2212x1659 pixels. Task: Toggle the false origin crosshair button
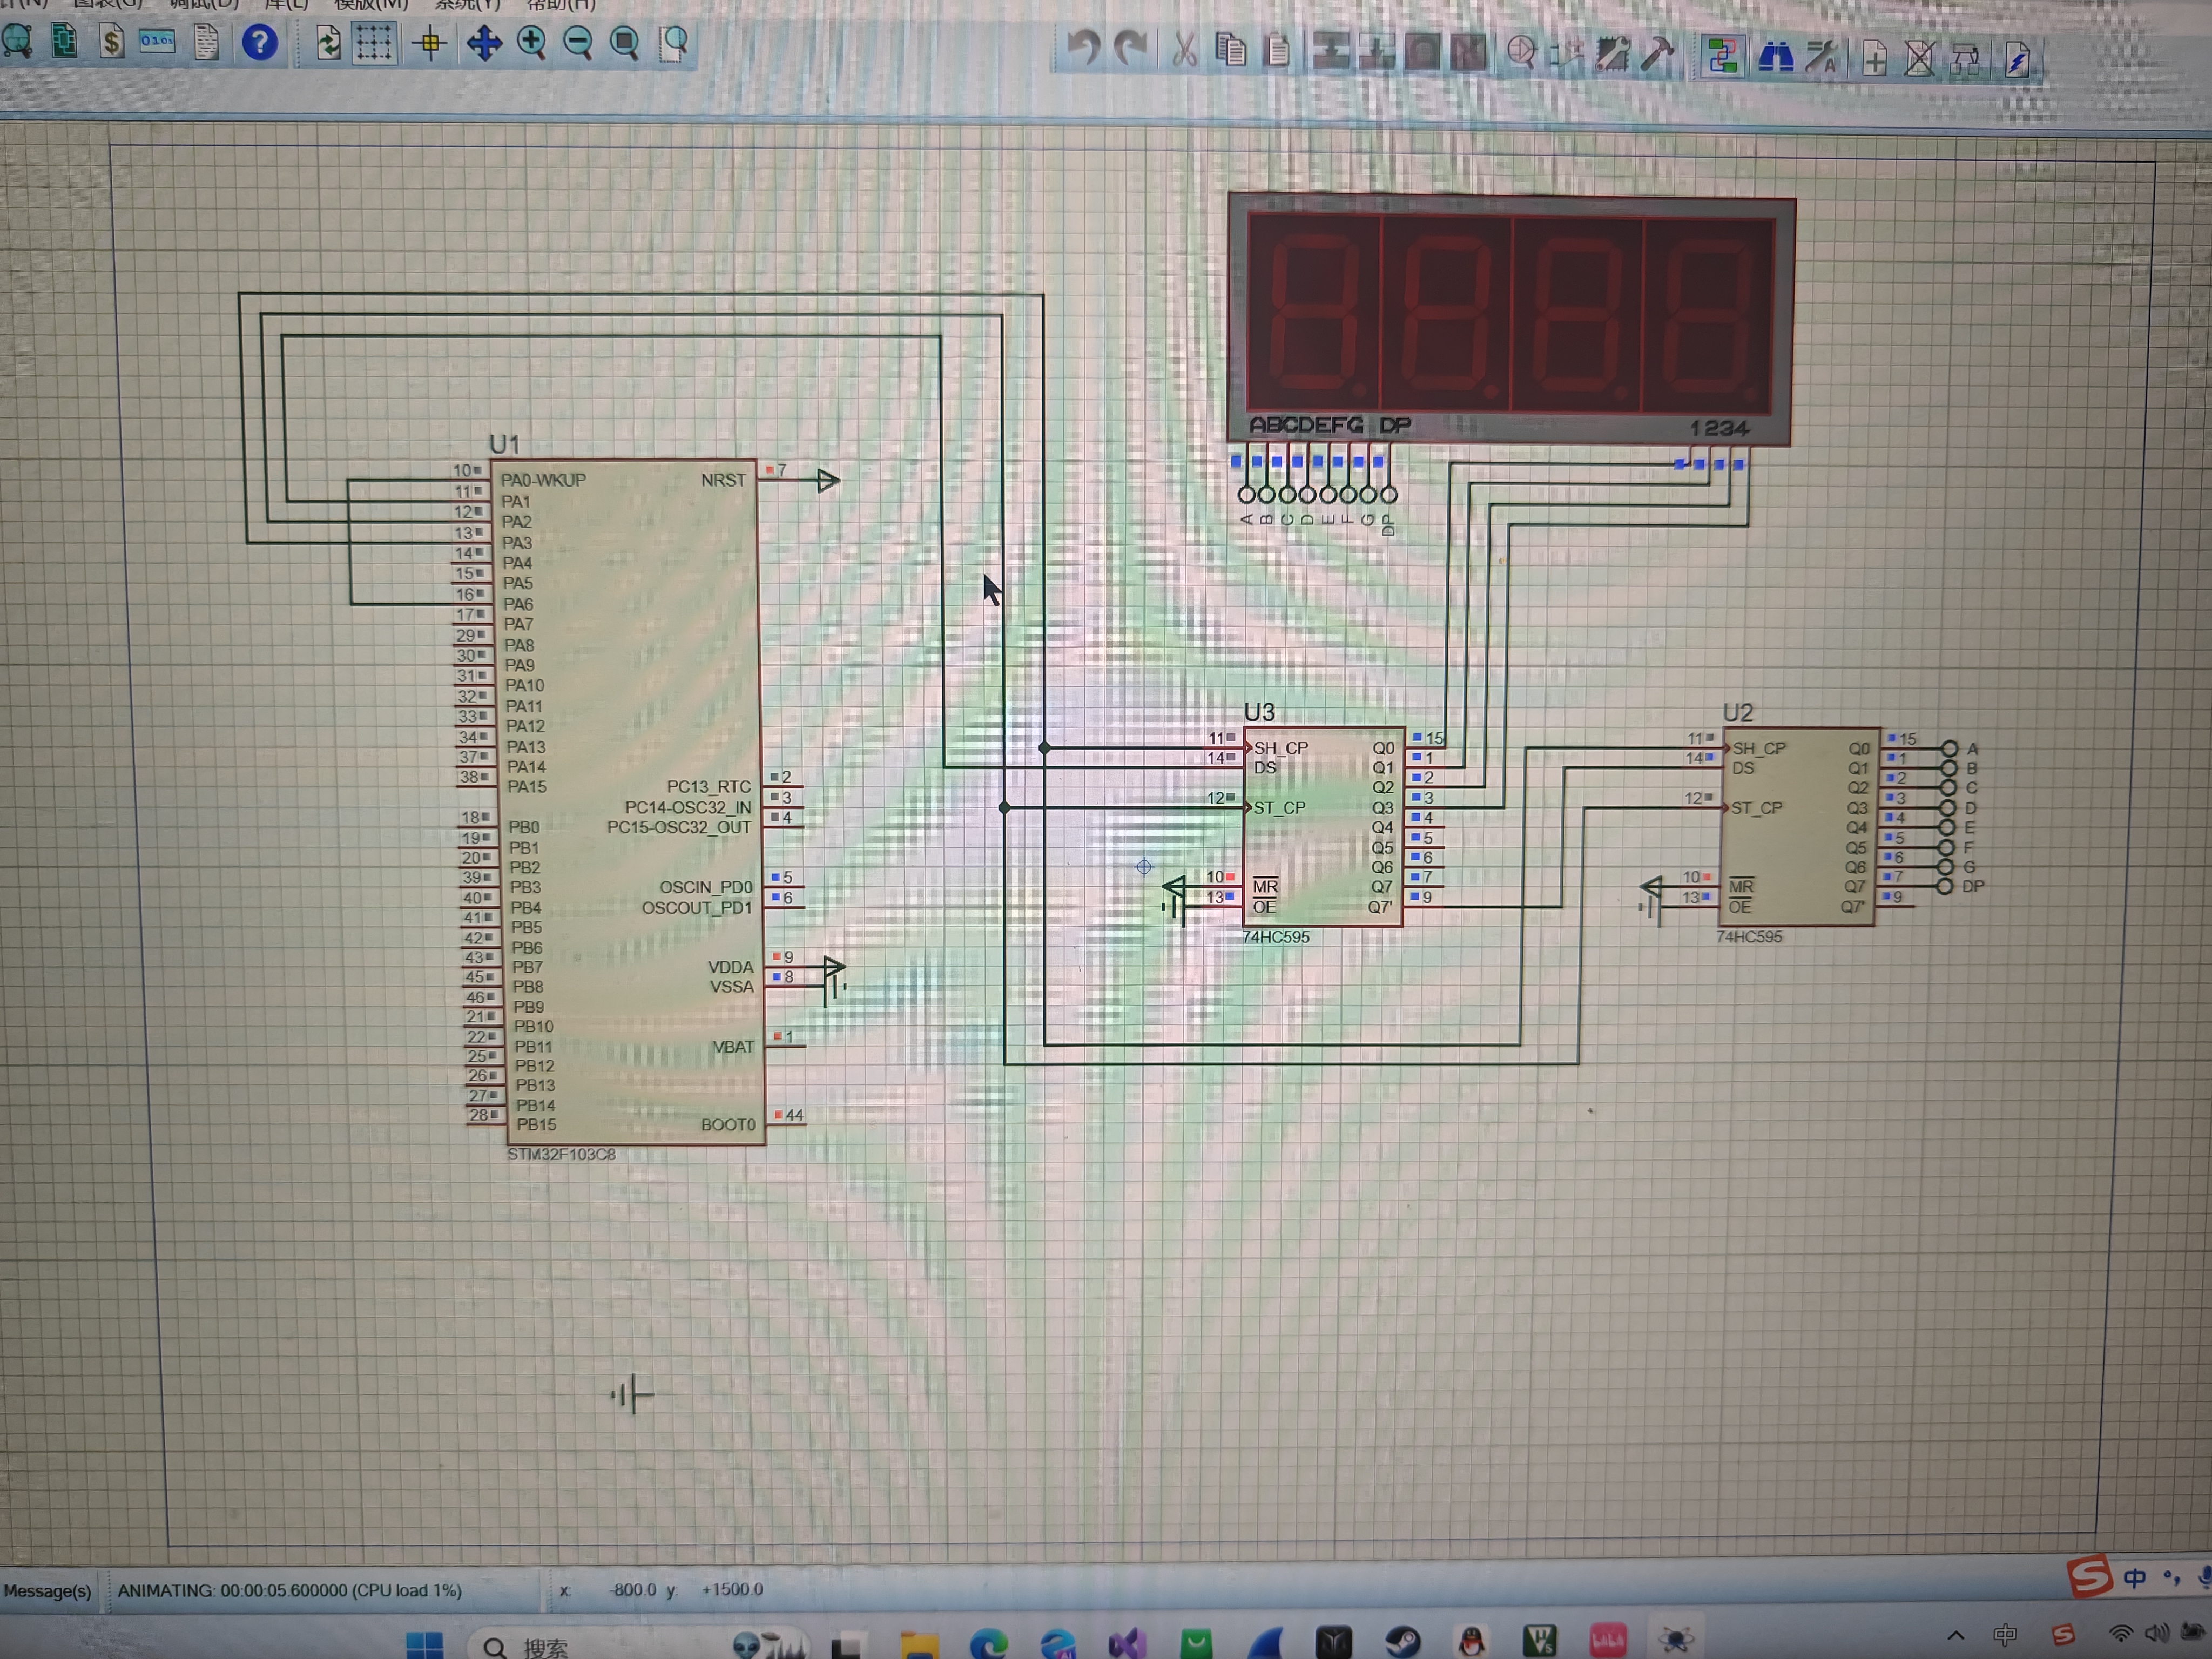click(431, 43)
